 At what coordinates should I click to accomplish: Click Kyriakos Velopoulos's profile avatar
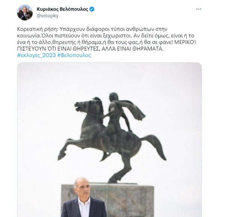(x=25, y=12)
